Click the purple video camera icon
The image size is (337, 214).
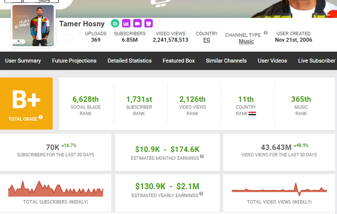(x=137, y=23)
